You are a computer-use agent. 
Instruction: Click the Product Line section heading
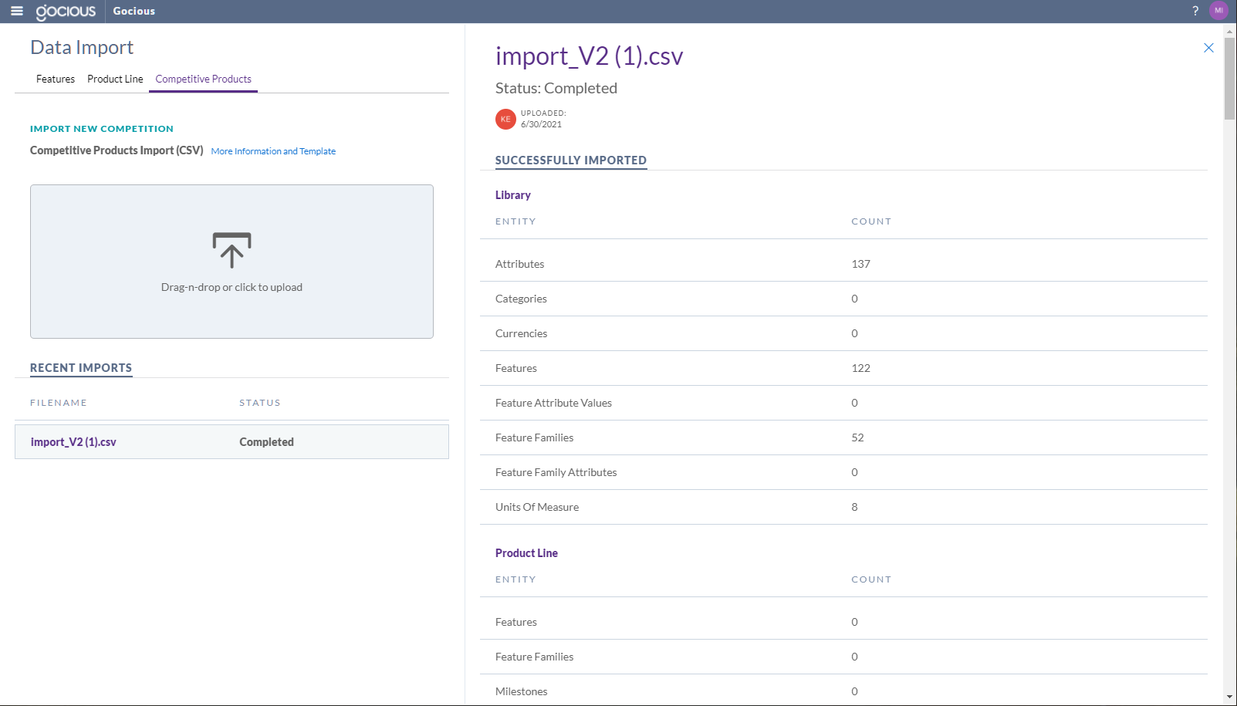526,553
